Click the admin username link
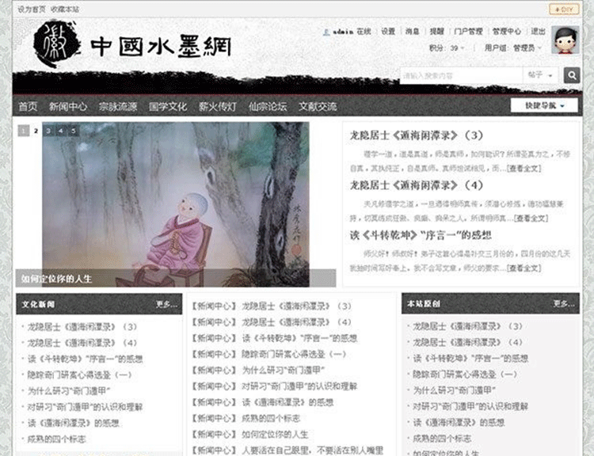 [343, 32]
